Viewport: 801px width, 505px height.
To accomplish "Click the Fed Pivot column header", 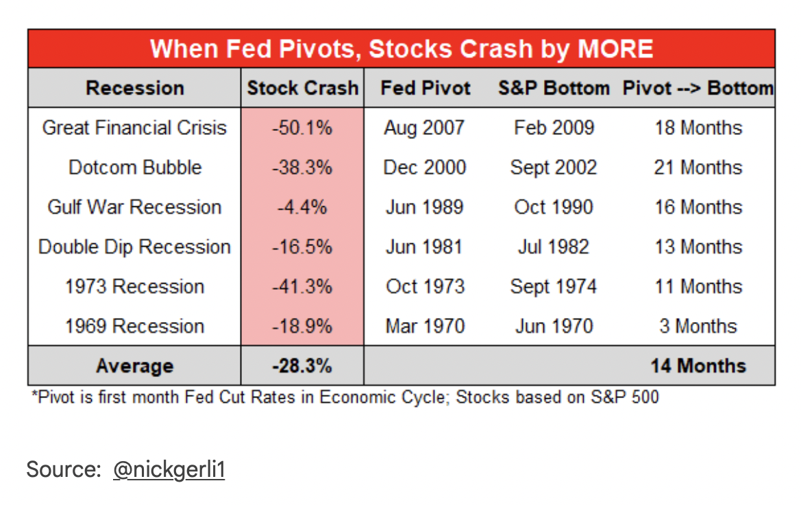I will (x=426, y=88).
